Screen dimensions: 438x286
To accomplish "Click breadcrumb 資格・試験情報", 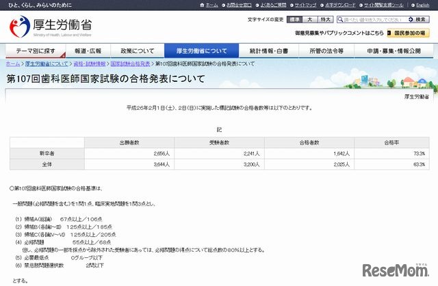I will coord(90,63).
